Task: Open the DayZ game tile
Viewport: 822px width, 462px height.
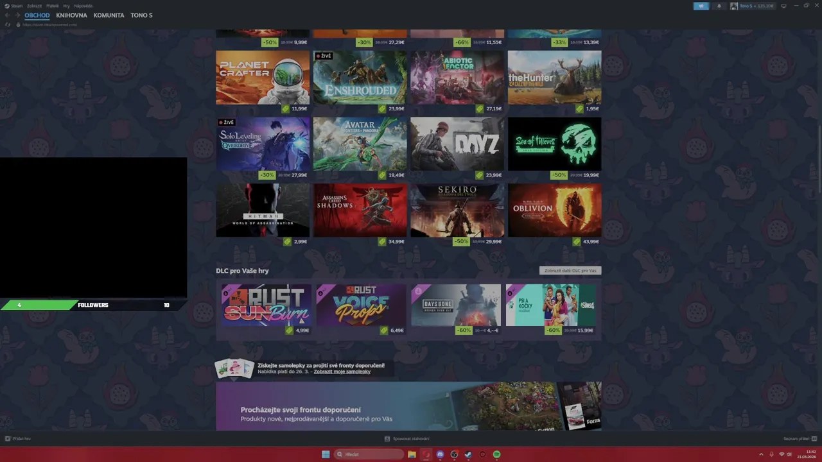Action: point(457,144)
